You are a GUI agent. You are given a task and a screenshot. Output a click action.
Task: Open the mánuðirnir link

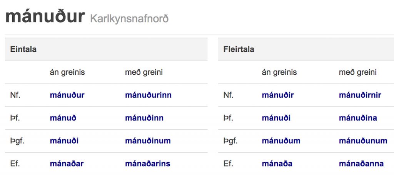point(360,95)
